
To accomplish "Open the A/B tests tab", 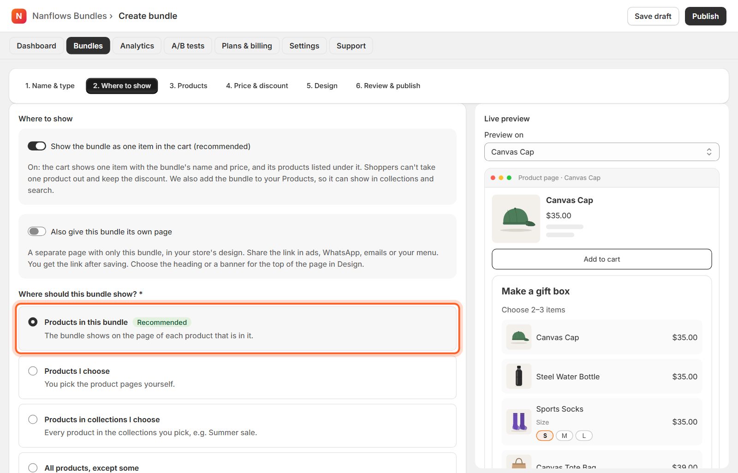I will pyautogui.click(x=188, y=46).
